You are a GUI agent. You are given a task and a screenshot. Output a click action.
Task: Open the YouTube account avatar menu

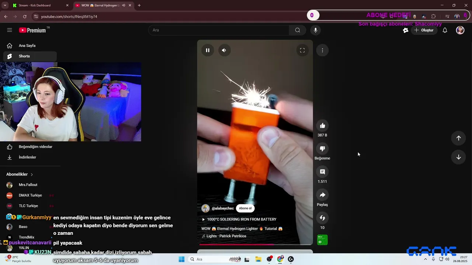pos(460,30)
